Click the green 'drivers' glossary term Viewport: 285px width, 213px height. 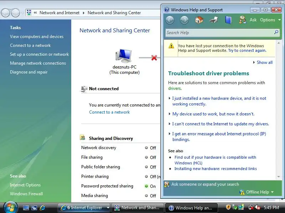pos(175,88)
